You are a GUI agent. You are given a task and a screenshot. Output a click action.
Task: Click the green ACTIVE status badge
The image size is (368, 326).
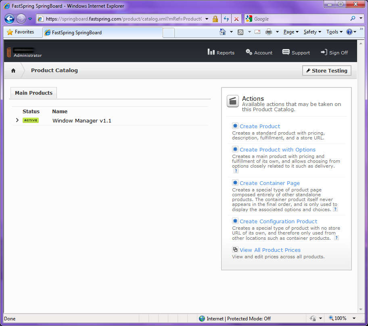31,120
